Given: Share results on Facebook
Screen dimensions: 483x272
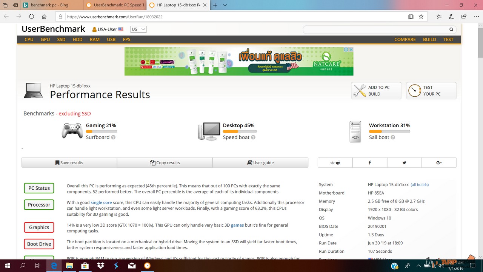Looking at the screenshot, I should 370,163.
